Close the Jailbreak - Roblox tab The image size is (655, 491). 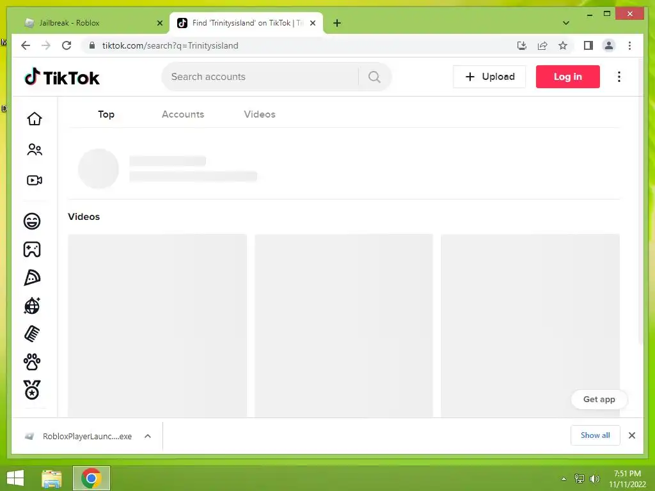pos(159,23)
